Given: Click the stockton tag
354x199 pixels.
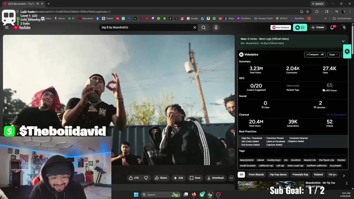Looking at the screenshot, I should click(x=296, y=160).
